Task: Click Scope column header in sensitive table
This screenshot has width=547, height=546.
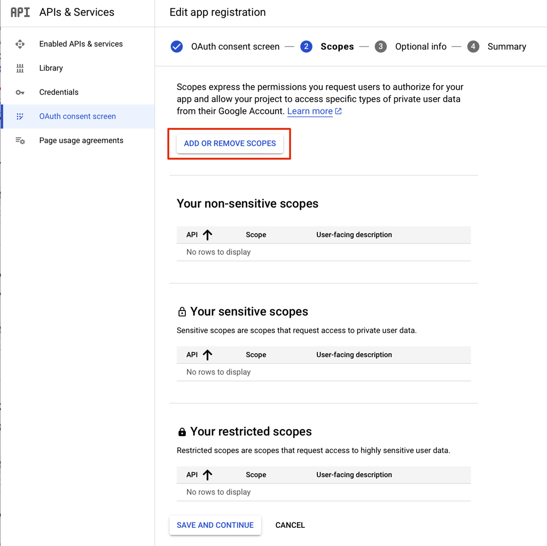Action: coord(256,355)
